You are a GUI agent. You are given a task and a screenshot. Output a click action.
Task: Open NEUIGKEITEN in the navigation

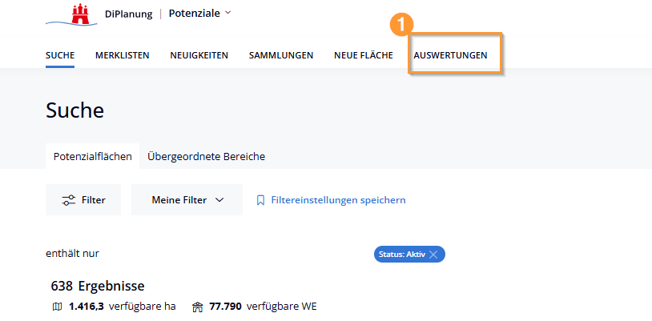click(199, 55)
